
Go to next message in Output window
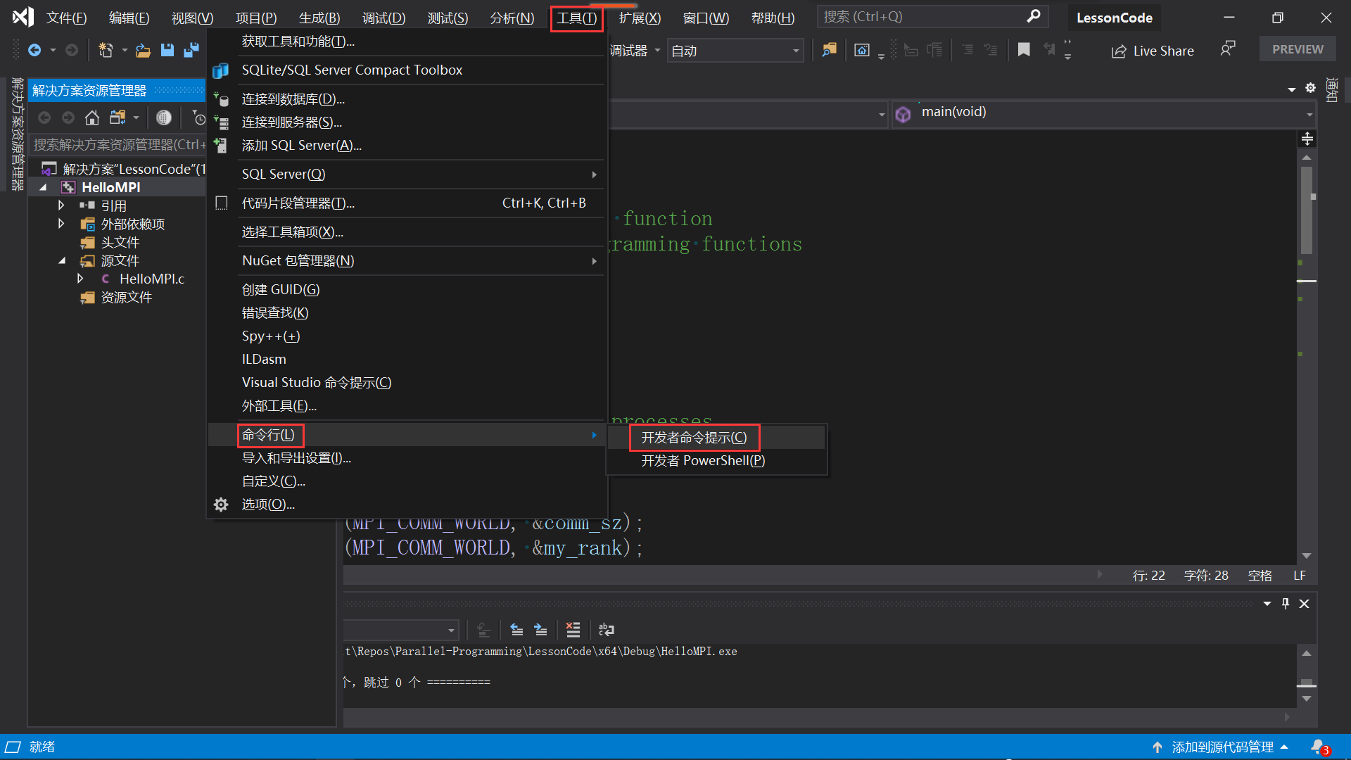point(540,629)
